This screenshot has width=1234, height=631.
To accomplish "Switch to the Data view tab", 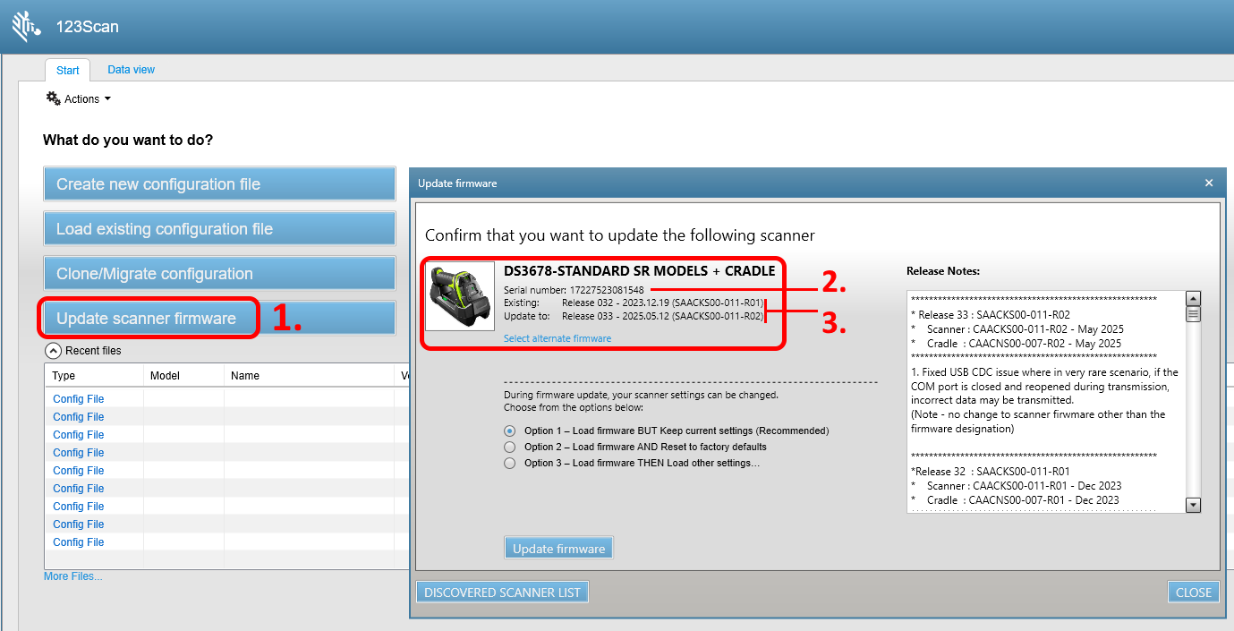I will [131, 70].
